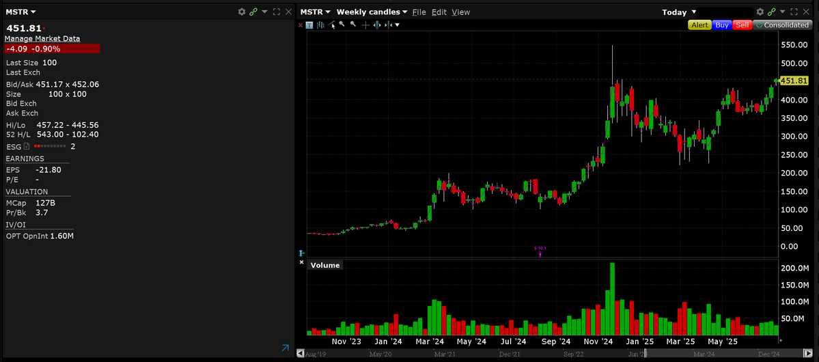Click the yellow 451.81 price label on axis
The width and height of the screenshot is (819, 362).
[794, 81]
